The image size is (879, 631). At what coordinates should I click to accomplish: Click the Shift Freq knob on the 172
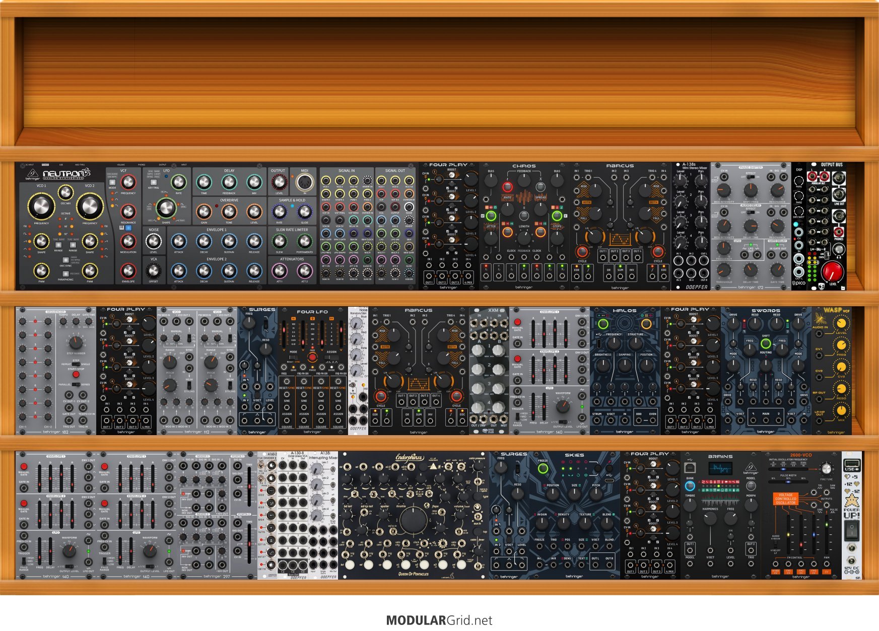[x=751, y=190]
